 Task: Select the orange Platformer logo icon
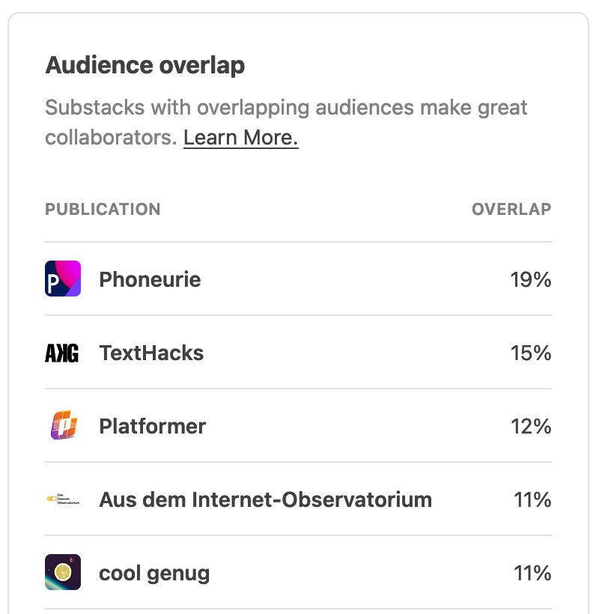pyautogui.click(x=64, y=425)
